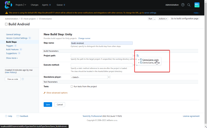The width and height of the screenshot is (207, 128).
Task: Open TeamCity Professional footer link
Action: click(x=92, y=116)
